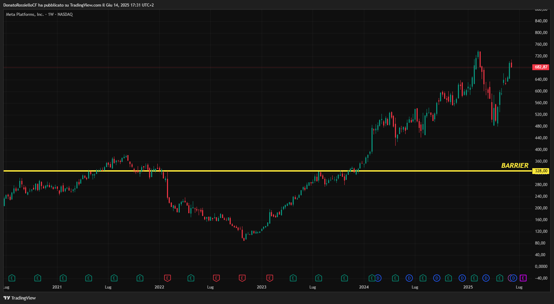Click the earnings marker overlapped by first dividend marker
Viewport: 554px width, 304px height.
pyautogui.click(x=372, y=278)
